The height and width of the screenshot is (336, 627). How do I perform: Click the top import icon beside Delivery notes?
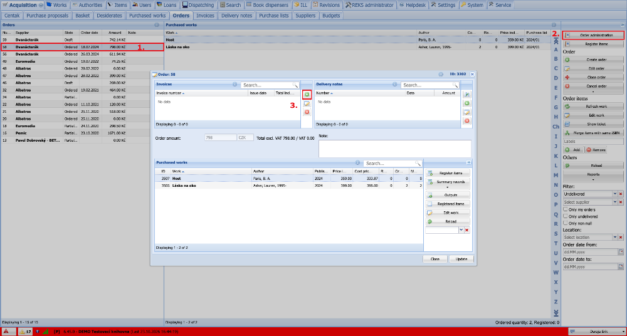(466, 95)
